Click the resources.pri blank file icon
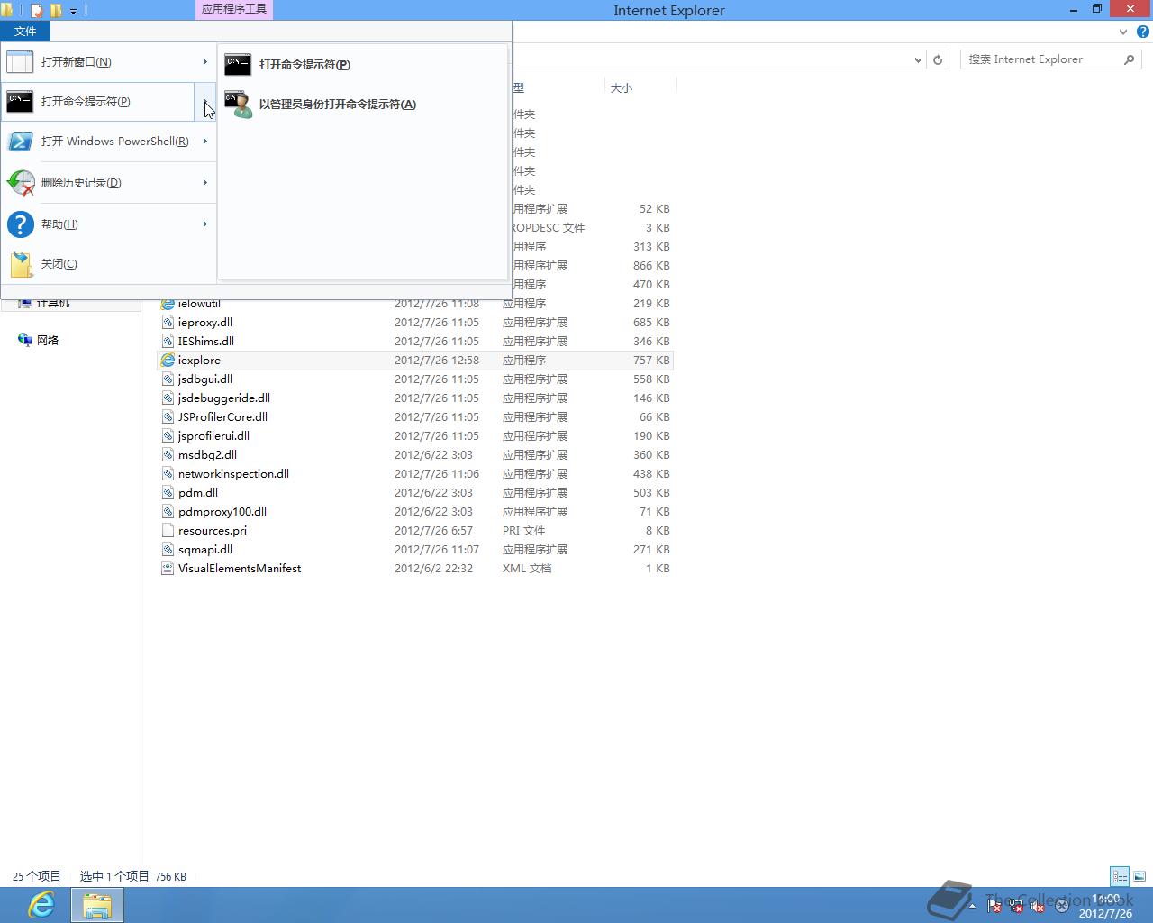Image resolution: width=1153 pixels, height=923 pixels. (x=168, y=530)
